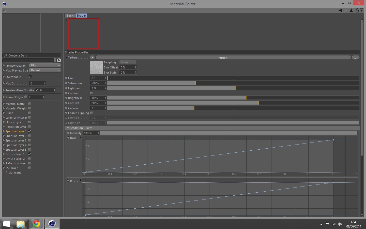Enable the Bump layer checkbox
This screenshot has height=229, width=366.
[x=29, y=113]
